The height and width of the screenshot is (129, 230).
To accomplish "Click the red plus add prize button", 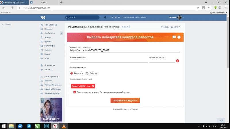I will coord(177,61).
